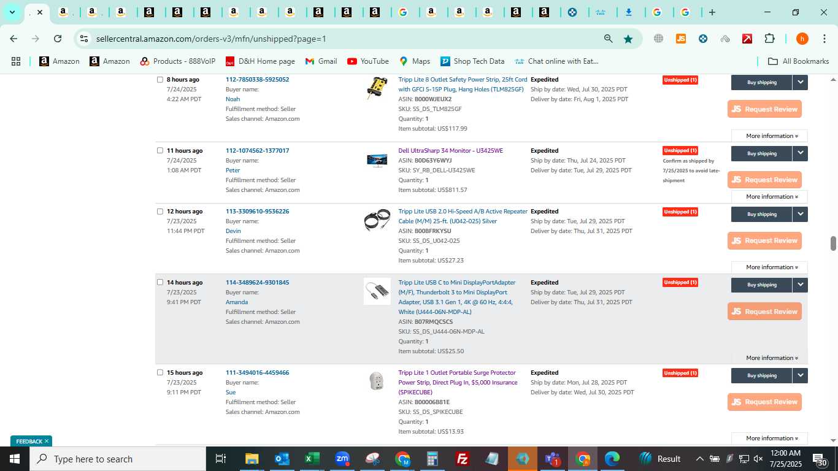Open the D&H Home page bookmark
Viewport: 838px width, 471px height.
260,61
